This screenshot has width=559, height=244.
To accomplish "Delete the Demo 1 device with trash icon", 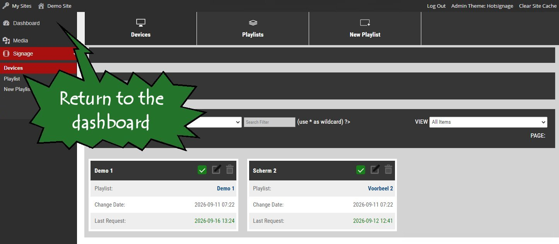I will [230, 170].
